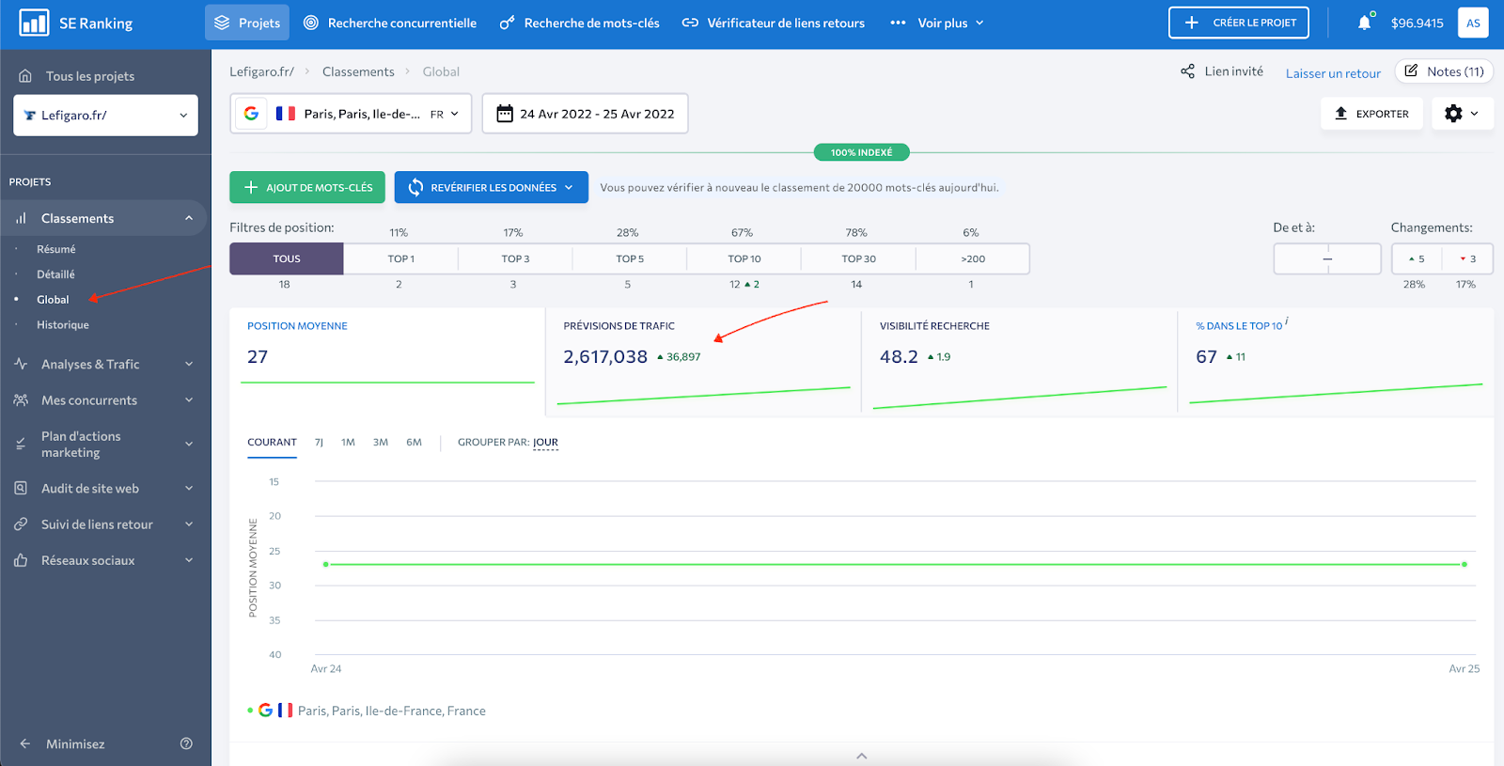Click the Créer le projet button
1504x766 pixels.
point(1239,23)
